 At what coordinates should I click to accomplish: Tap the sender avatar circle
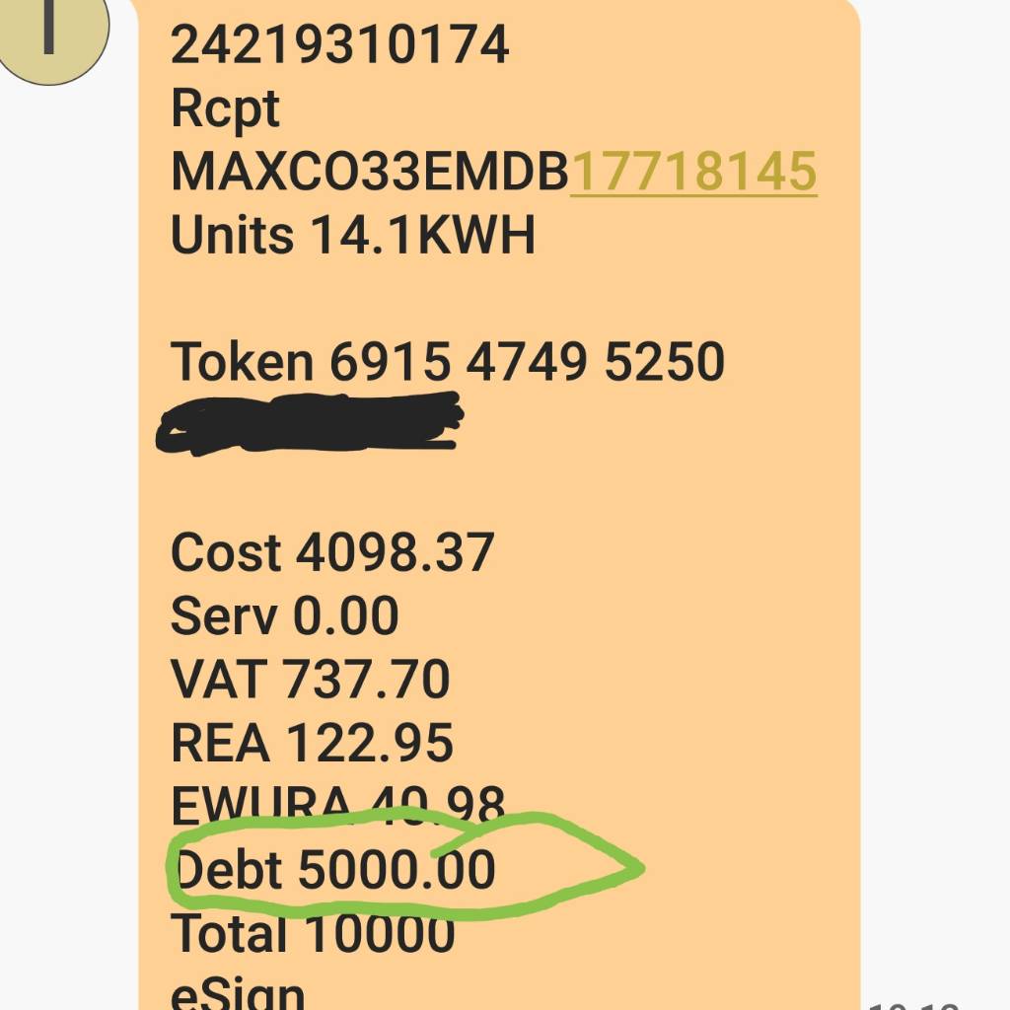[x=47, y=35]
